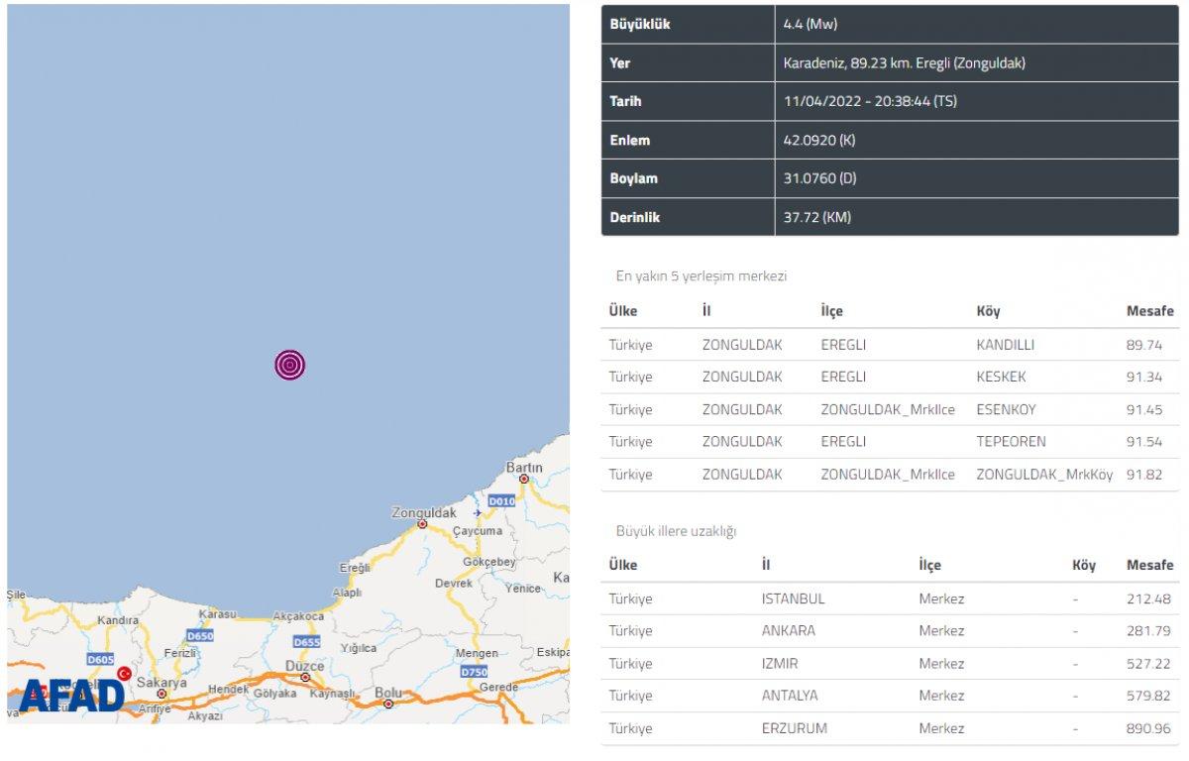
Task: Sort nearest settlements by Mesafe header
Action: coord(1149,311)
